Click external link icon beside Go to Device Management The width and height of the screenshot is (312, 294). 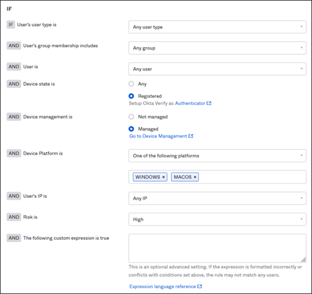coord(191,136)
